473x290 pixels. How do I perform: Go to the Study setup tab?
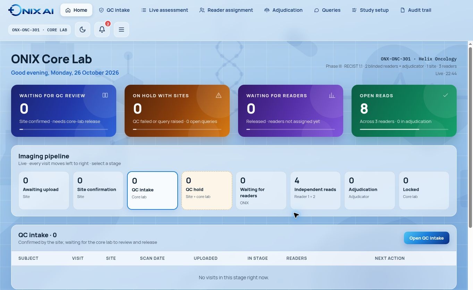click(370, 10)
